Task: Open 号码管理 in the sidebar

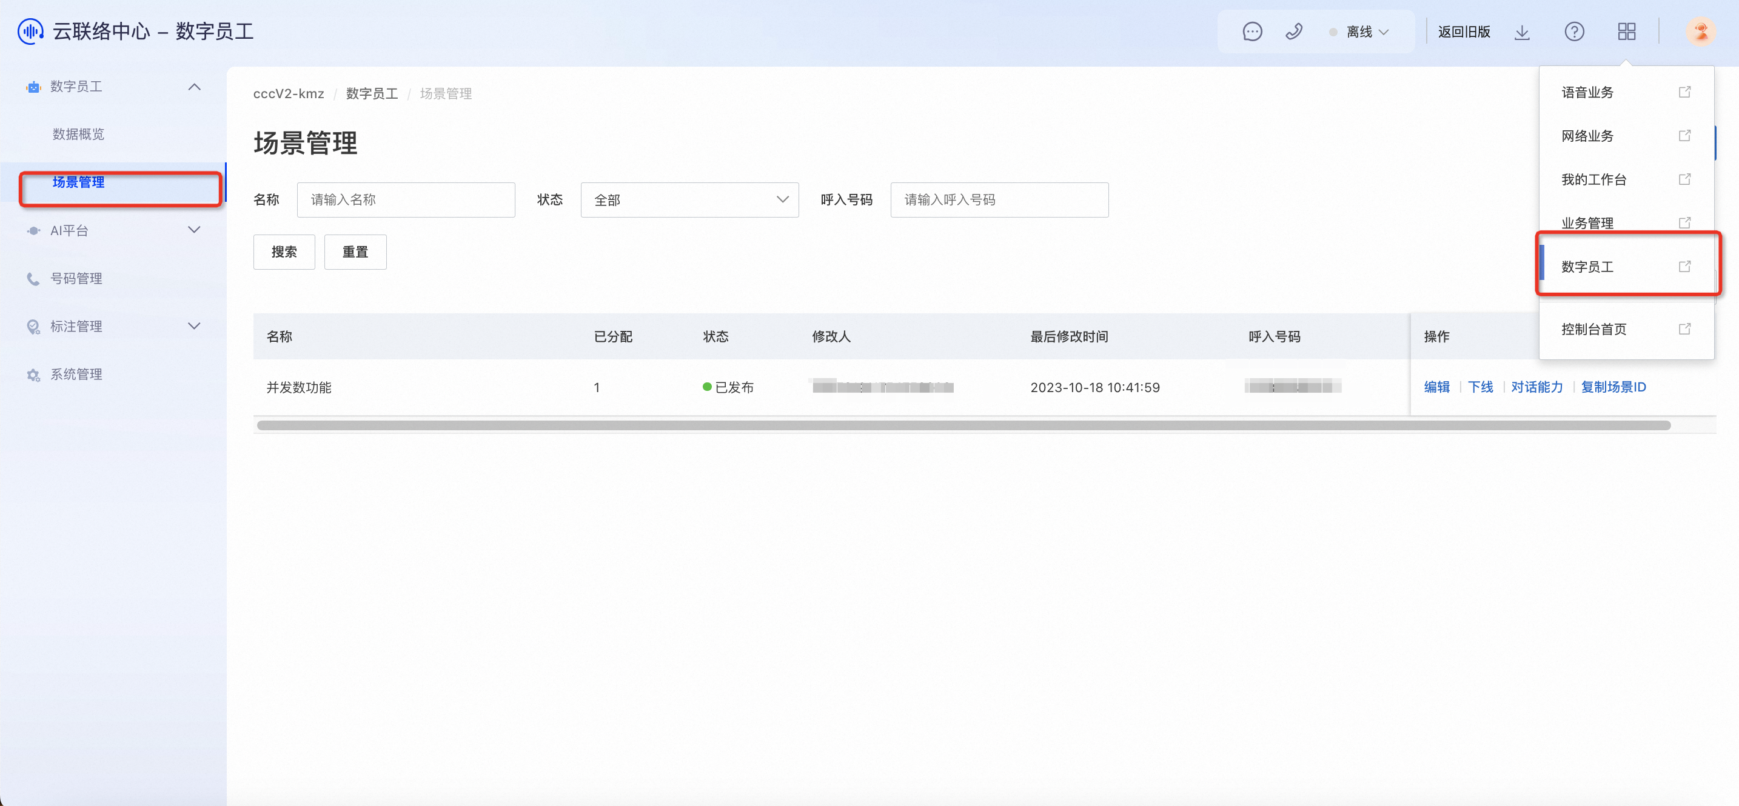Action: tap(76, 279)
